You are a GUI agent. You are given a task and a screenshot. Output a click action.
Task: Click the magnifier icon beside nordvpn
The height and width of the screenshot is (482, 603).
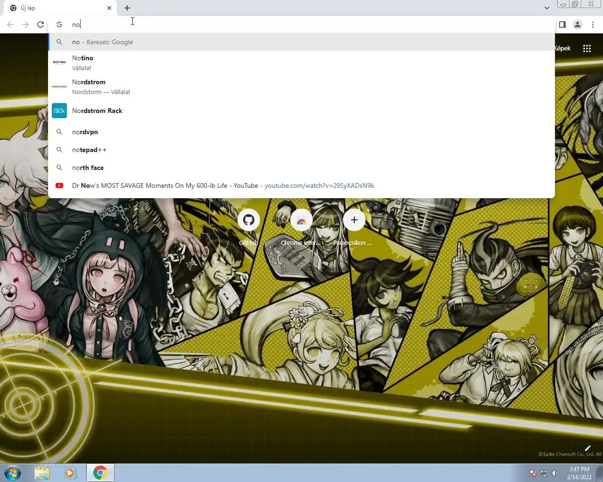[x=59, y=132]
